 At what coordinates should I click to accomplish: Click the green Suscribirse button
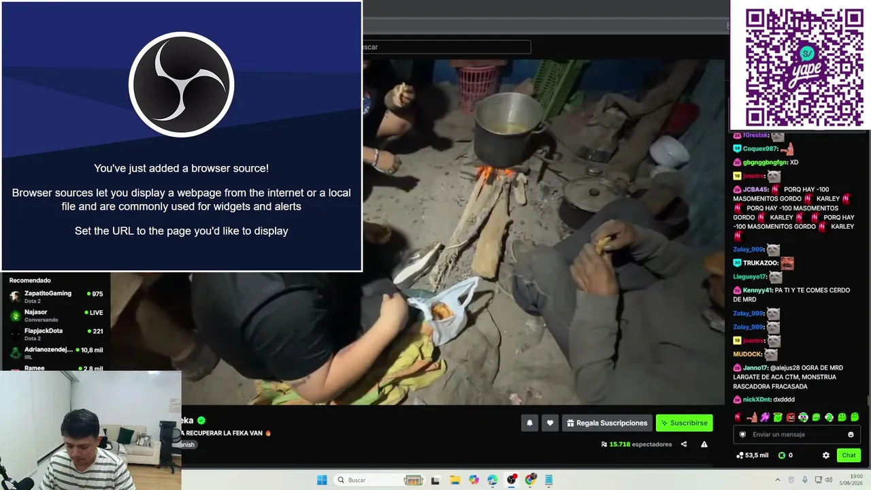tap(684, 423)
